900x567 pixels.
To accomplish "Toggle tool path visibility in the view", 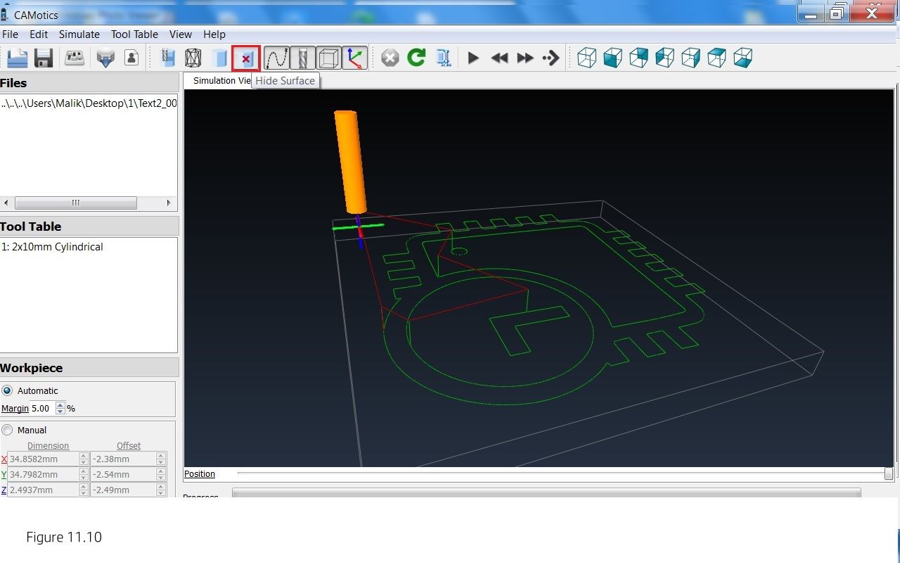I will point(277,58).
